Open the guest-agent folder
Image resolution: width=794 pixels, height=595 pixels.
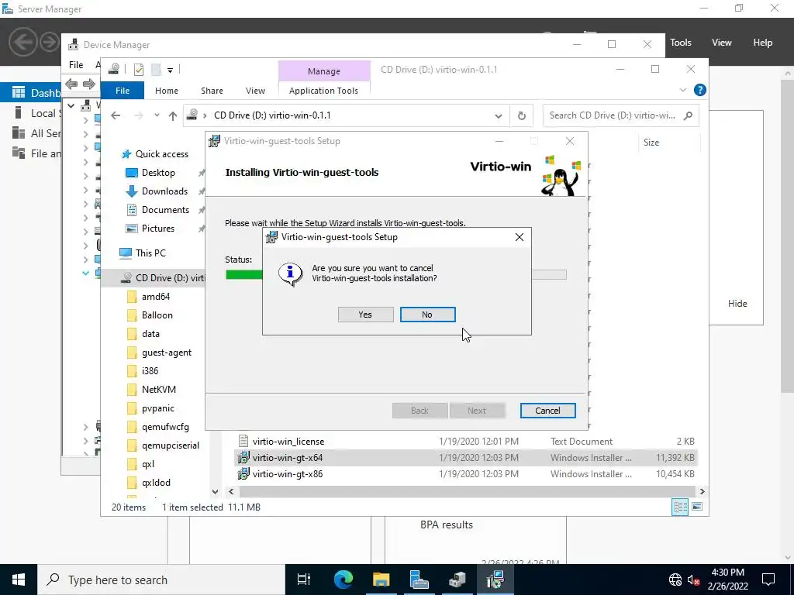(167, 353)
